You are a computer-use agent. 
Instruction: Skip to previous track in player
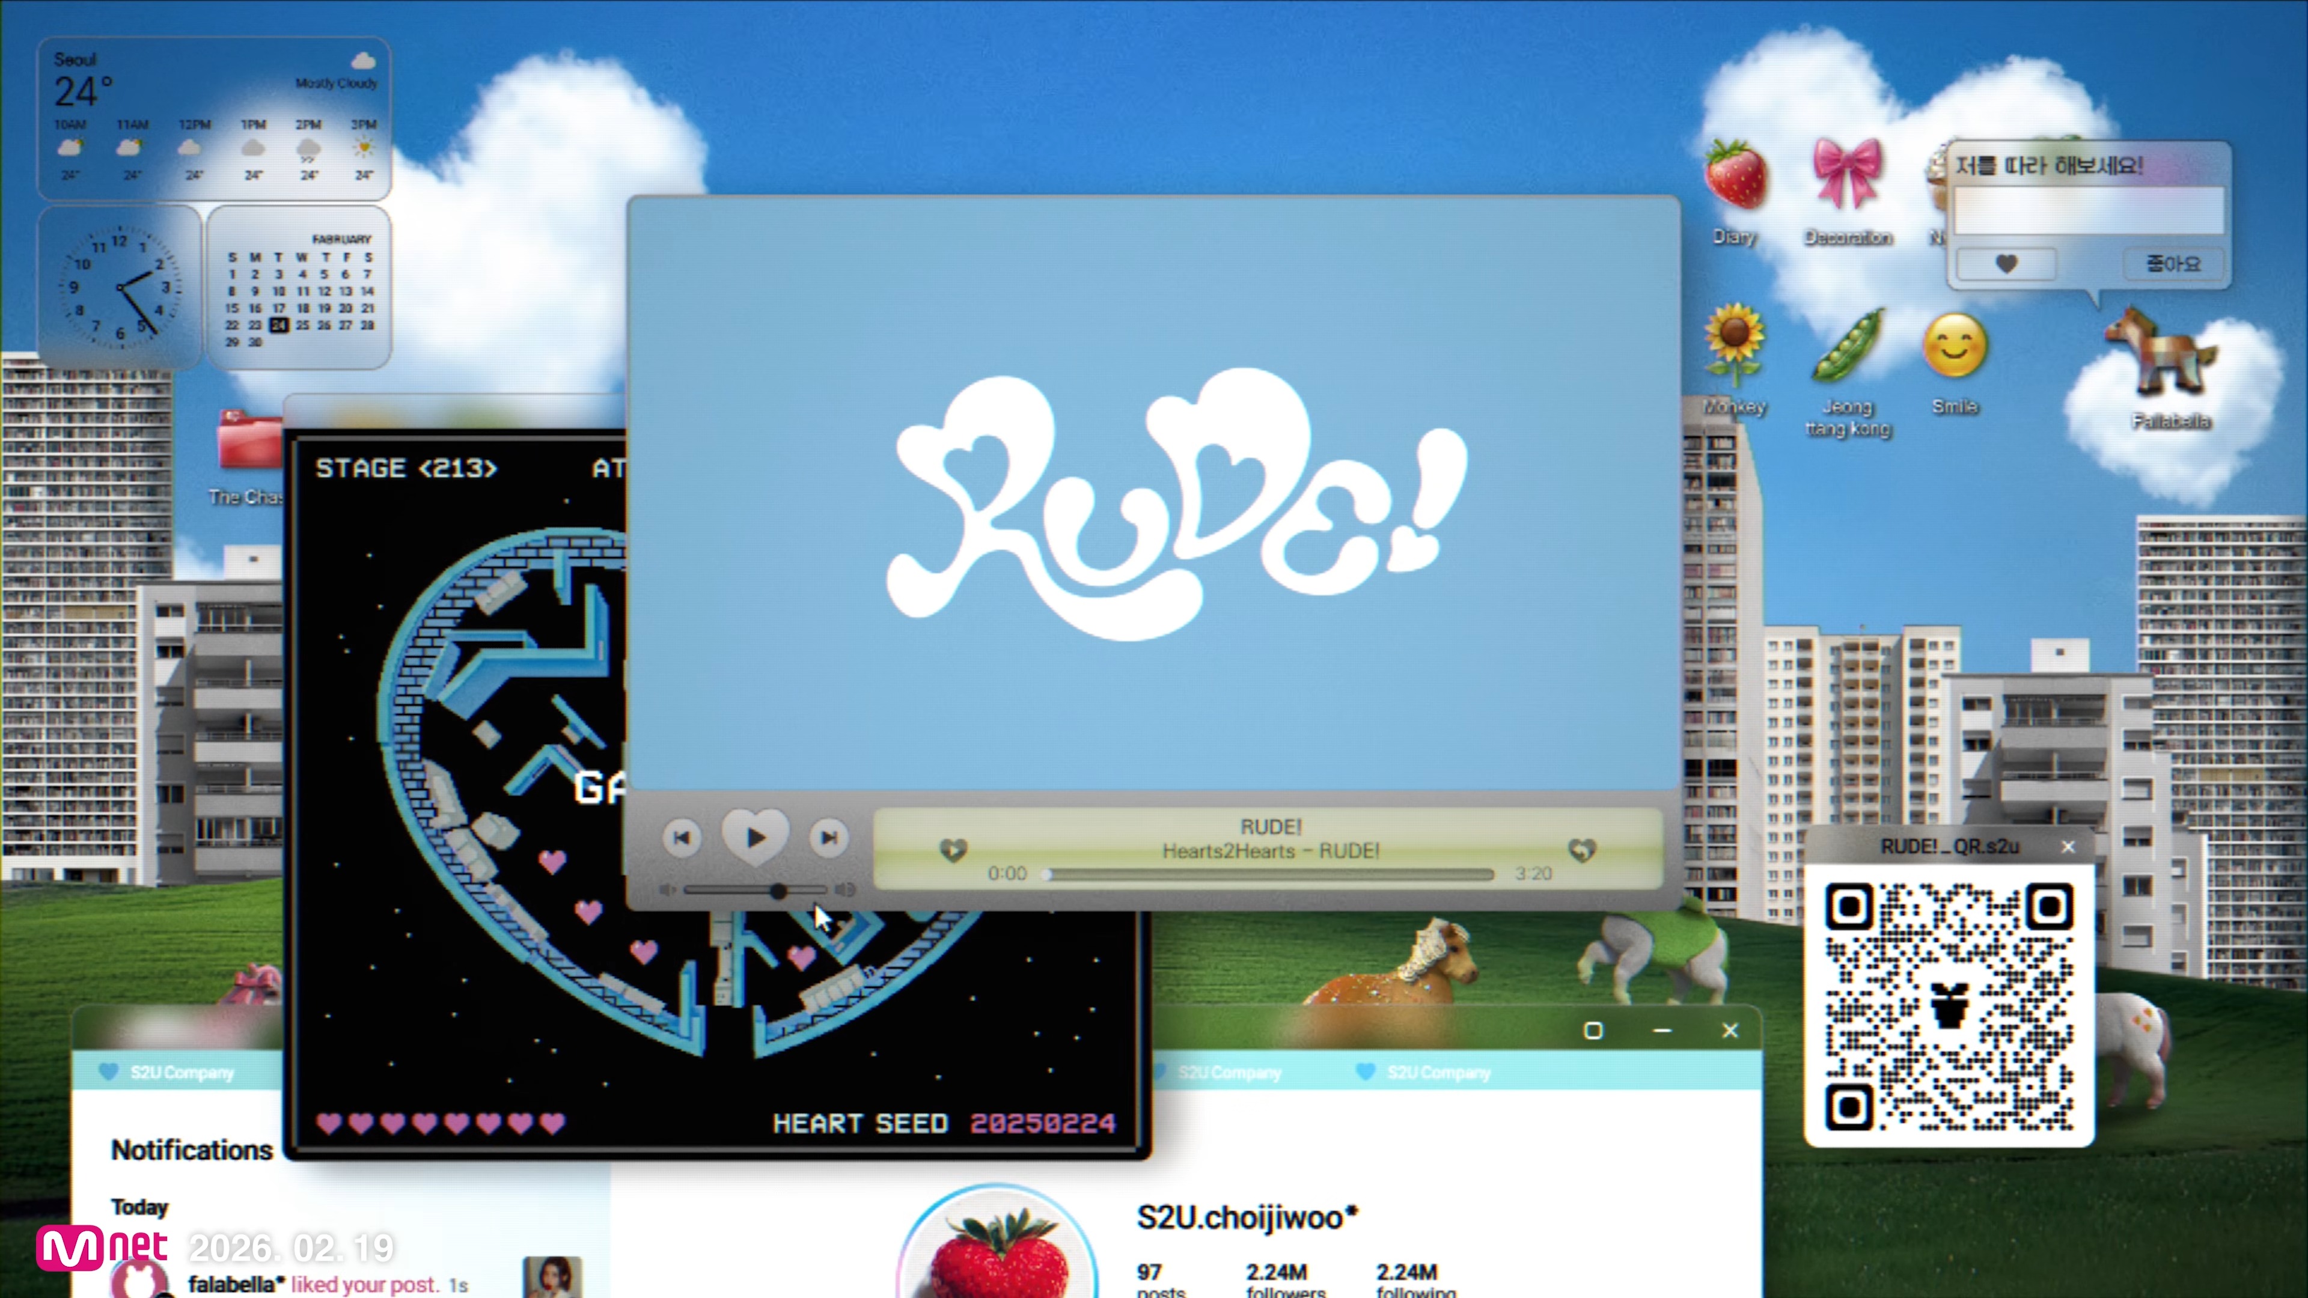[x=682, y=838]
